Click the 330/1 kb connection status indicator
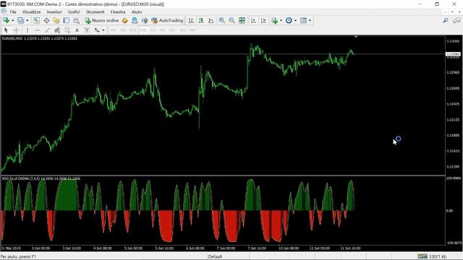The width and height of the screenshot is (463, 260). click(432, 256)
